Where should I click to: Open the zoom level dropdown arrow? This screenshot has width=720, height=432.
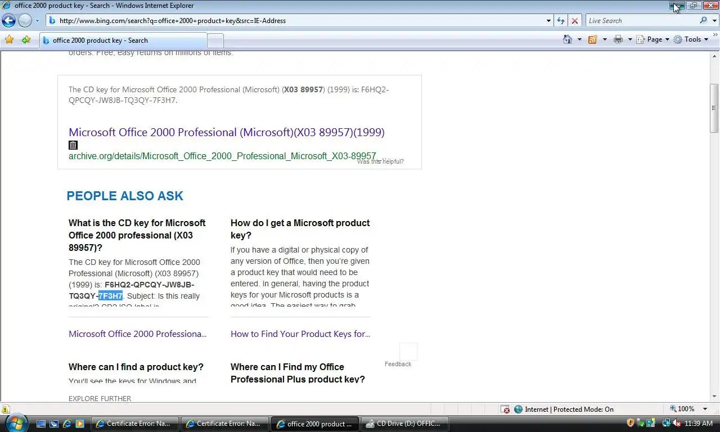point(705,409)
